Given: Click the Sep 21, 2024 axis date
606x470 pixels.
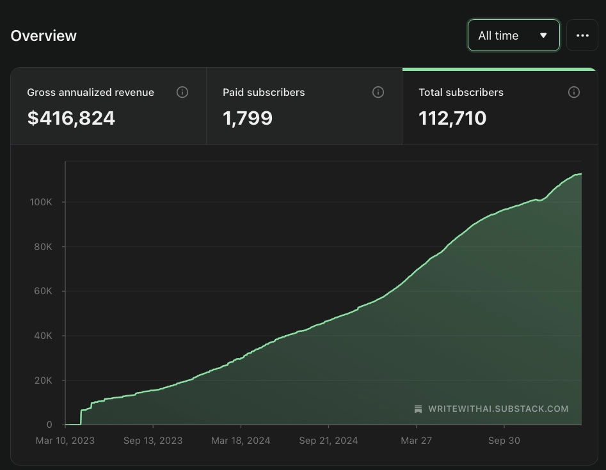Looking at the screenshot, I should coord(328,441).
